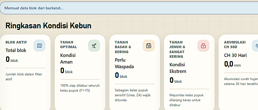Select the 'Memuat data blok dari backend...' banner
258x110 pixels.
[129, 8]
